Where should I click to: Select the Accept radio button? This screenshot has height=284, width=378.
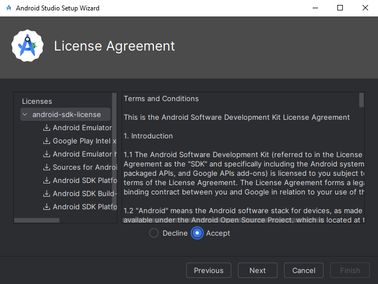tap(197, 233)
